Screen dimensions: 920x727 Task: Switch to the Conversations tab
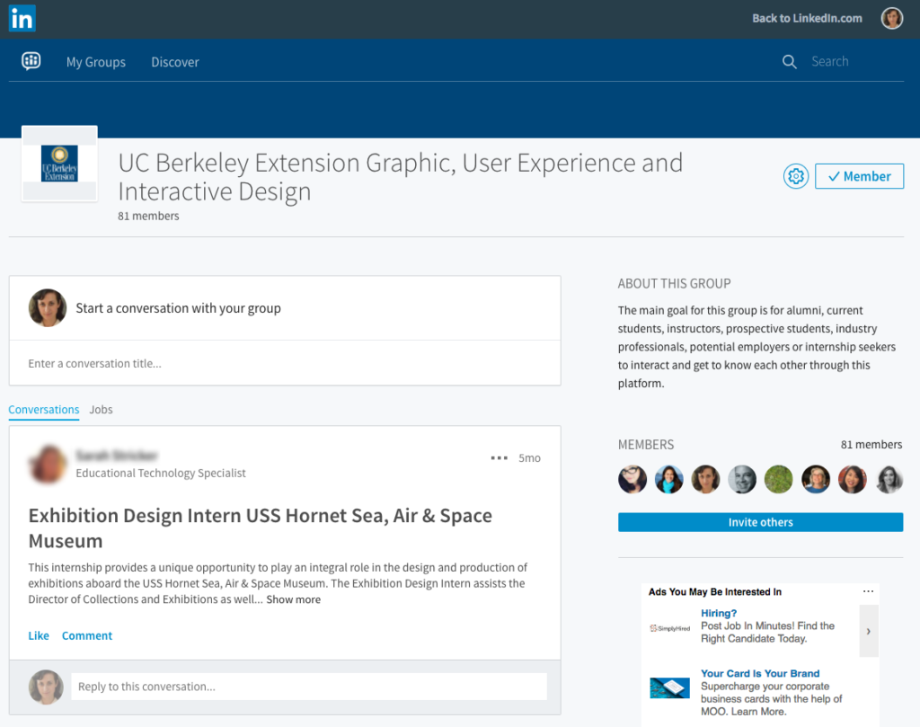click(x=43, y=410)
